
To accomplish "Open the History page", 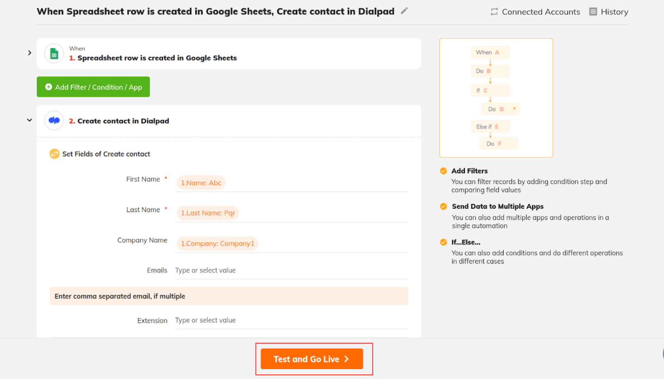I will click(x=614, y=12).
